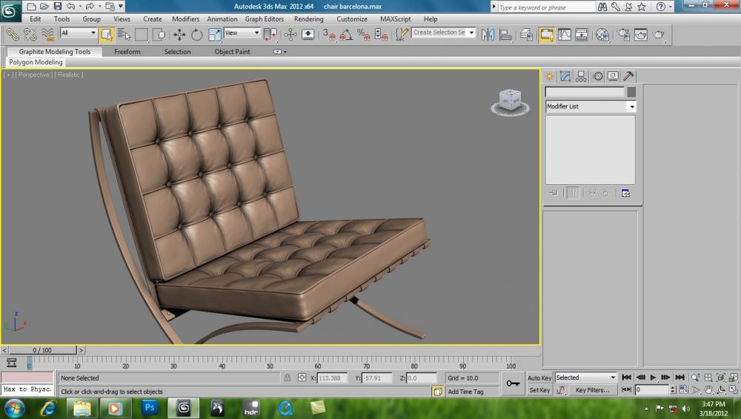Click the object color swatch in Modify panel
Screen dimensions: 741x419
coord(631,92)
